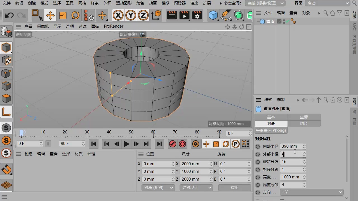The width and height of the screenshot is (358, 201).
Task: Click the 内部半径 input field
Action: click(x=291, y=146)
